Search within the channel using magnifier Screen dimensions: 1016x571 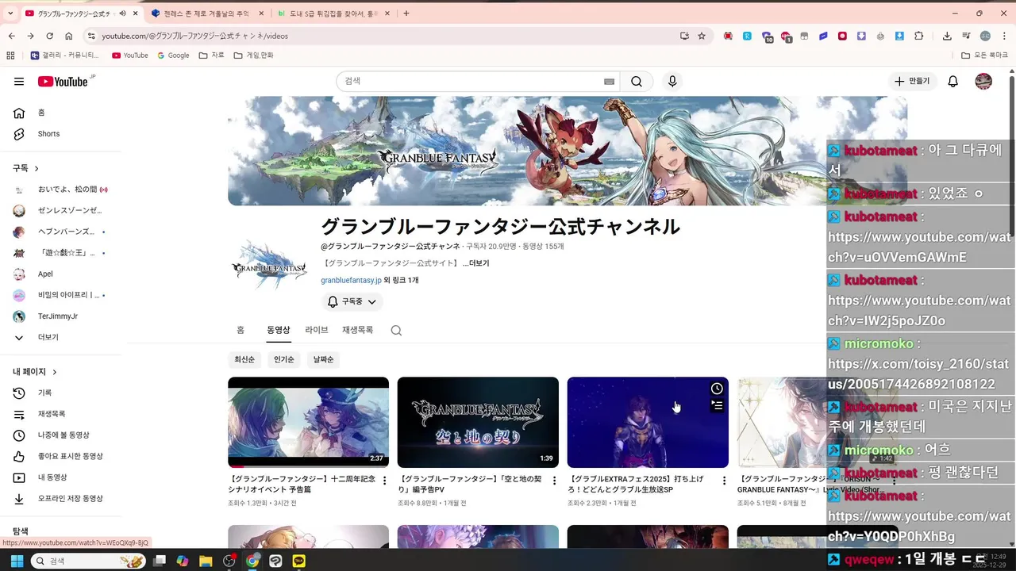396,330
